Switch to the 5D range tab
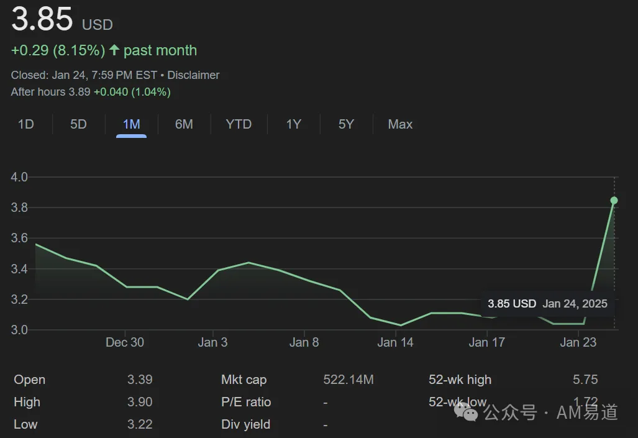The height and width of the screenshot is (438, 638). [x=78, y=124]
